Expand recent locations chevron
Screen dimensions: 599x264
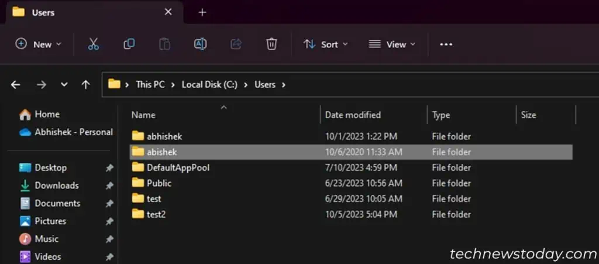point(64,84)
